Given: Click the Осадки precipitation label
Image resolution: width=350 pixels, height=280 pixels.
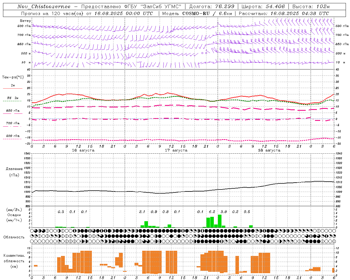Looking at the screenshot, I should [x=14, y=215].
